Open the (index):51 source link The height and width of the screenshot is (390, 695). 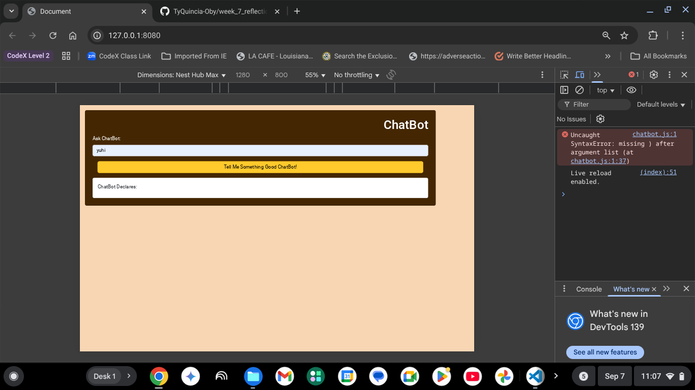coord(658,173)
